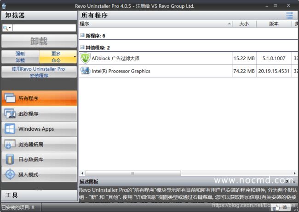This screenshot has height=212, width=299.
Task: Maximize the Revo Uninstaller window
Action: (x=276, y=6)
